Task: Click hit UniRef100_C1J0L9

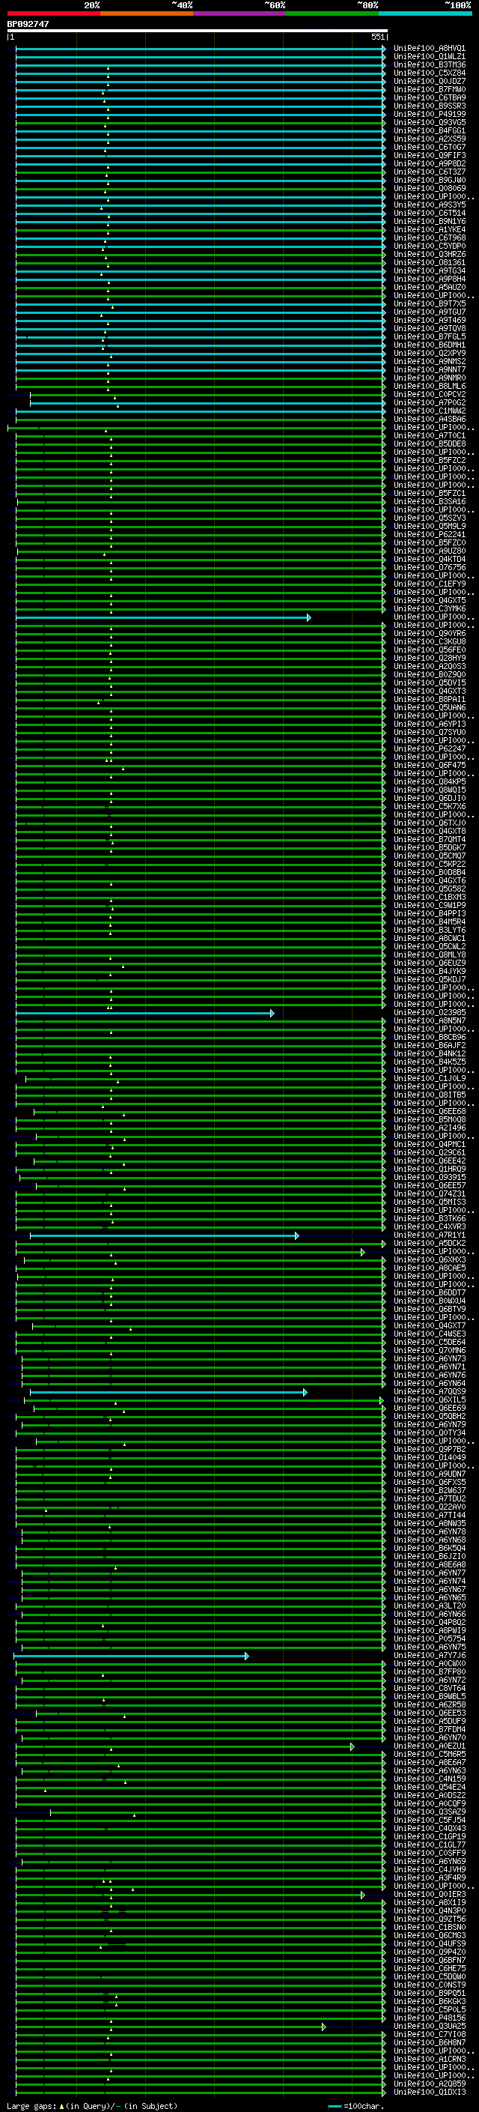Action: point(430,1078)
